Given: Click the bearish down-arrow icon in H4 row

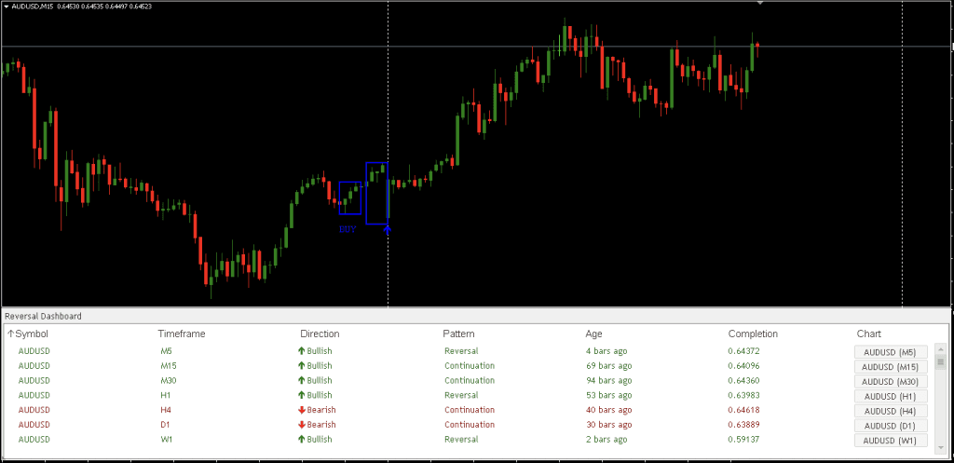Looking at the screenshot, I should (301, 410).
